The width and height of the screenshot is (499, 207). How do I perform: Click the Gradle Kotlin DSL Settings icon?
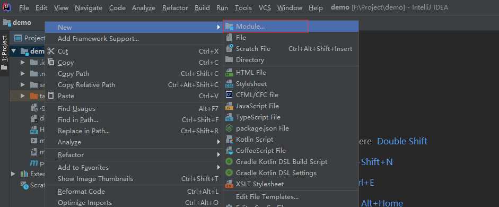(x=229, y=173)
